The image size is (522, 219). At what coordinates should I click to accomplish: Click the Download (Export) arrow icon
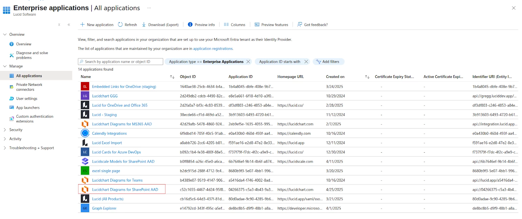tap(144, 24)
